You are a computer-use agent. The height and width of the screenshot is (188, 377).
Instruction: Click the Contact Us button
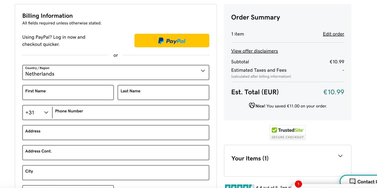coord(359,182)
